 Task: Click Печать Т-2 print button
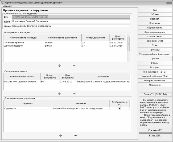155,94
